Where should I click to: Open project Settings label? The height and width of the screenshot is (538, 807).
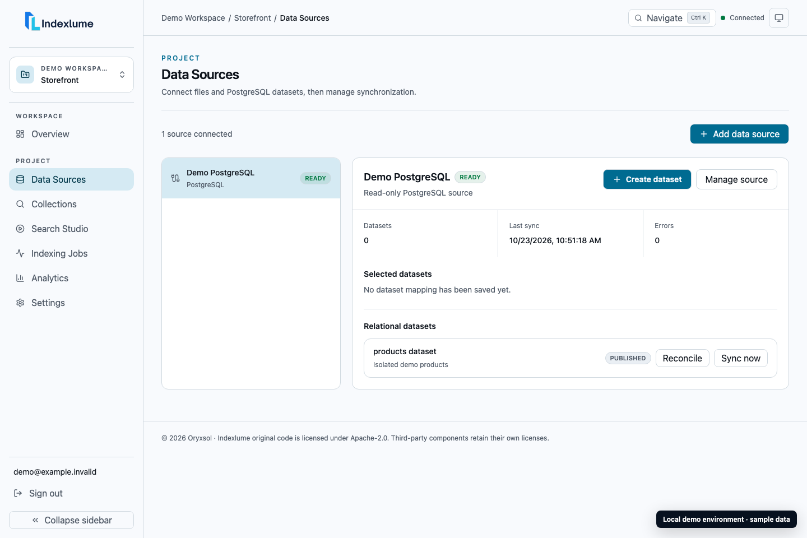pos(48,303)
